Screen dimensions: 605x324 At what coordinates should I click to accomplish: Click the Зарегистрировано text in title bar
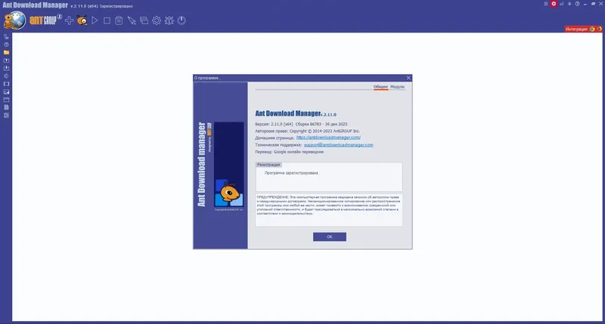pos(116,6)
